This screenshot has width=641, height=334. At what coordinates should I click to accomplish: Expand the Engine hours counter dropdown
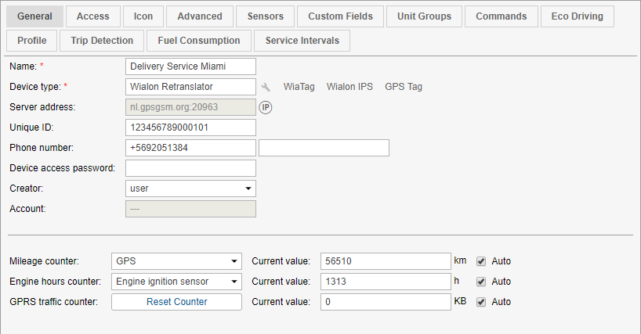[x=176, y=282]
